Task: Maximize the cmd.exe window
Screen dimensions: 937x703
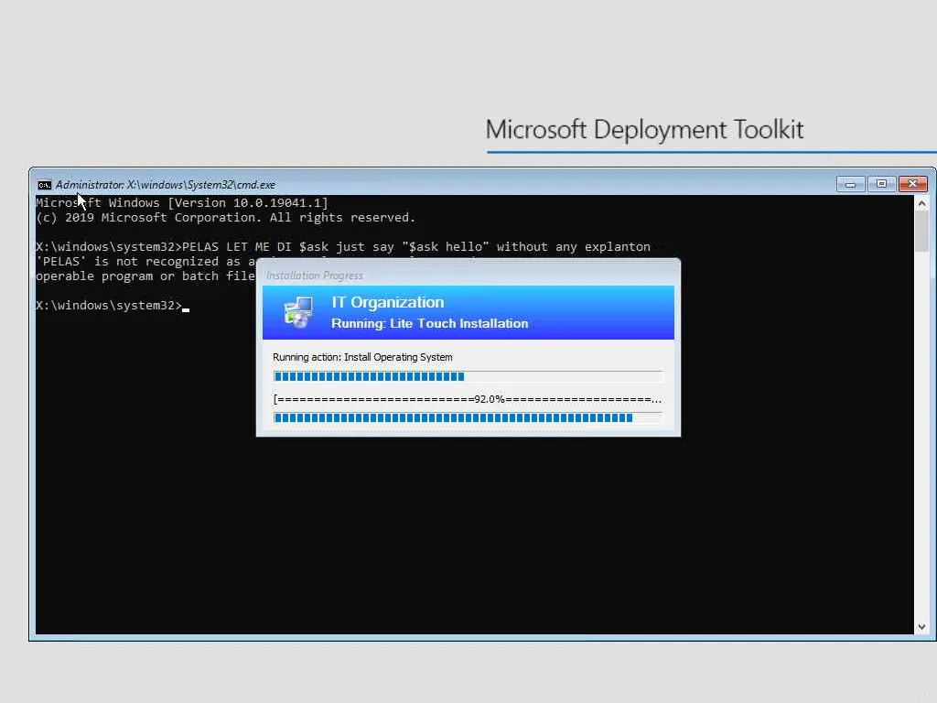Action: coord(881,184)
